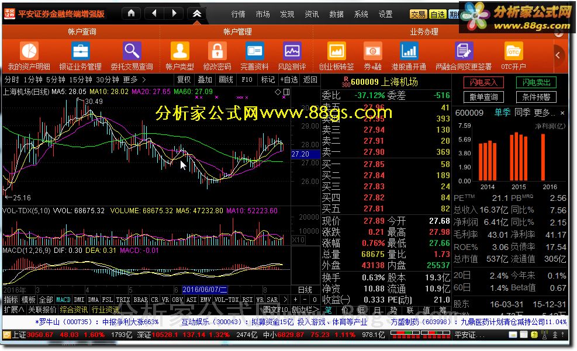Screen dimensions: 577x351
Task: Open the 修改密码 padlock icon
Action: (217, 51)
